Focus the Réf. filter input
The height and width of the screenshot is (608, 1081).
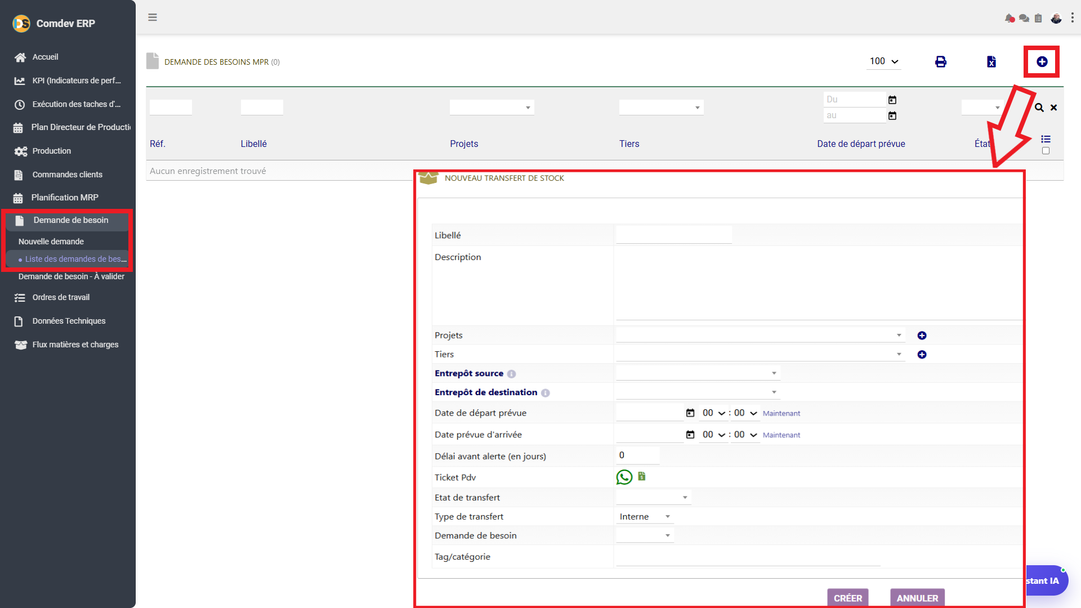(x=171, y=107)
